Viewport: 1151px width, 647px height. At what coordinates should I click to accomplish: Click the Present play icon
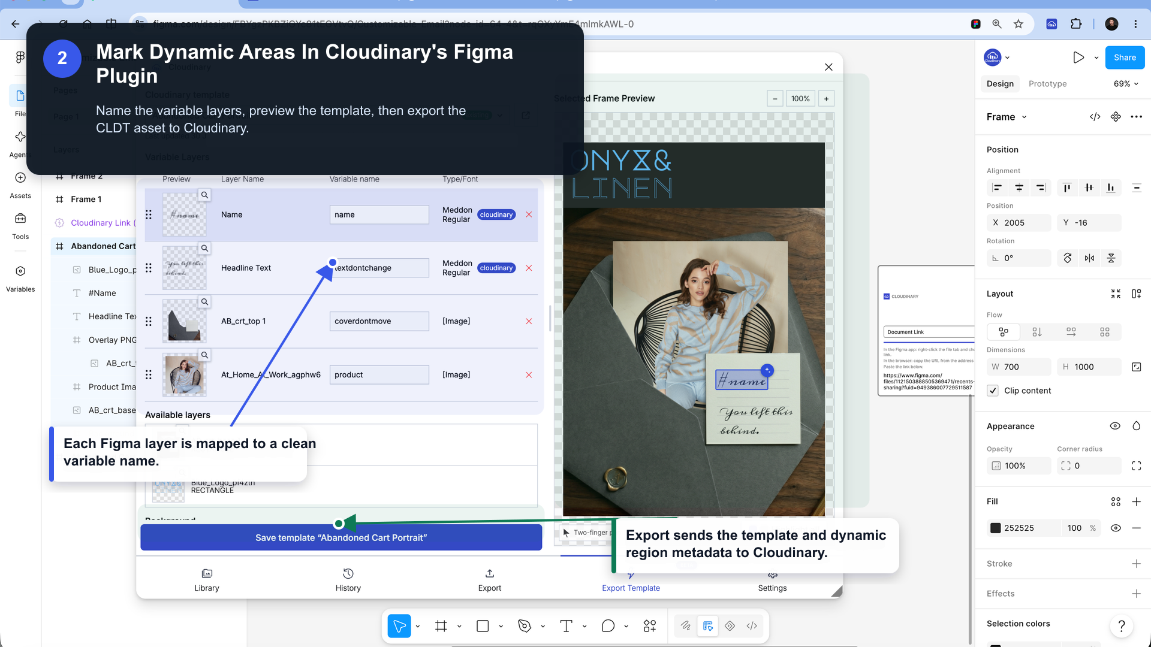[x=1078, y=58]
